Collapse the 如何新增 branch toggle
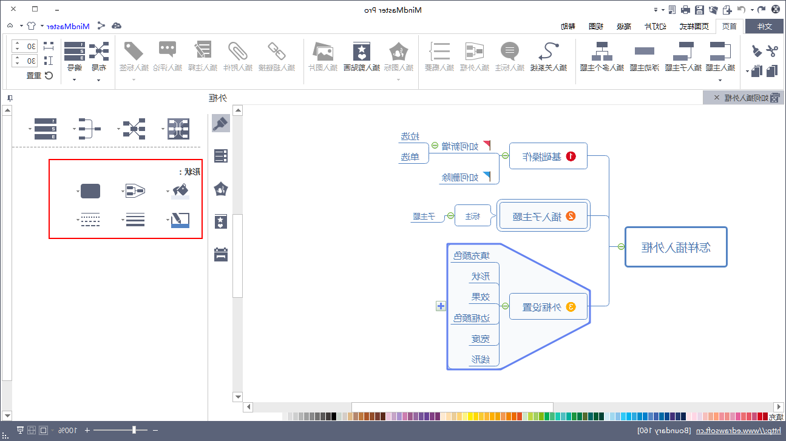 point(435,146)
